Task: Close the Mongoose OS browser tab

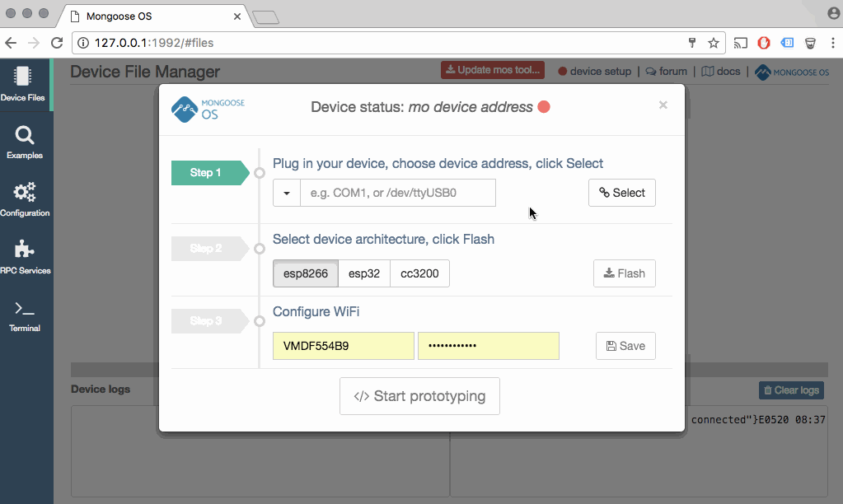Action: click(x=237, y=16)
